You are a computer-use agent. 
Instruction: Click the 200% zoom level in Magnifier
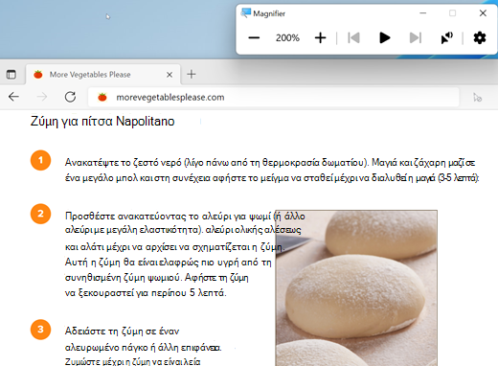[x=287, y=38]
